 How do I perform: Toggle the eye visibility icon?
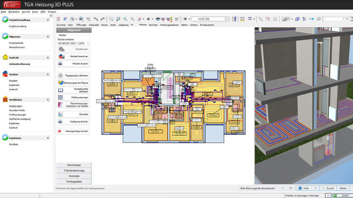click(x=158, y=19)
